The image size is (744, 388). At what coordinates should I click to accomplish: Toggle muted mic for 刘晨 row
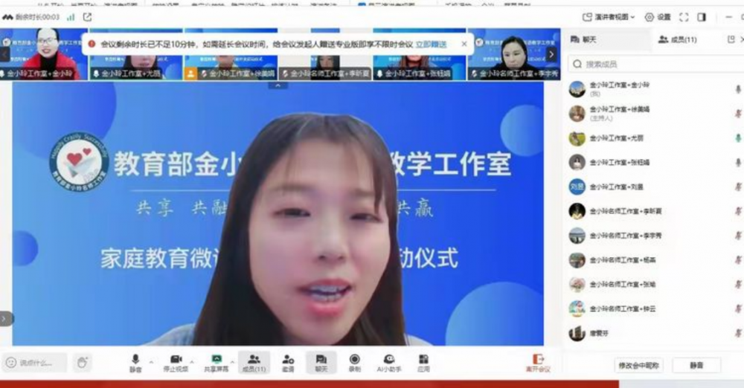(738, 187)
